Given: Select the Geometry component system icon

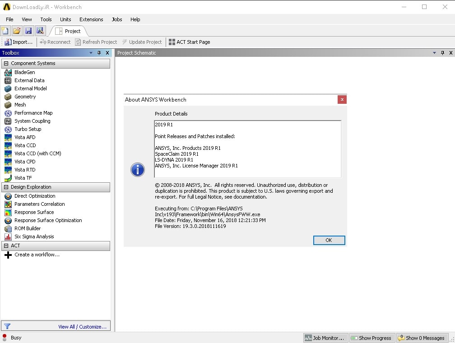Looking at the screenshot, I should pos(8,97).
